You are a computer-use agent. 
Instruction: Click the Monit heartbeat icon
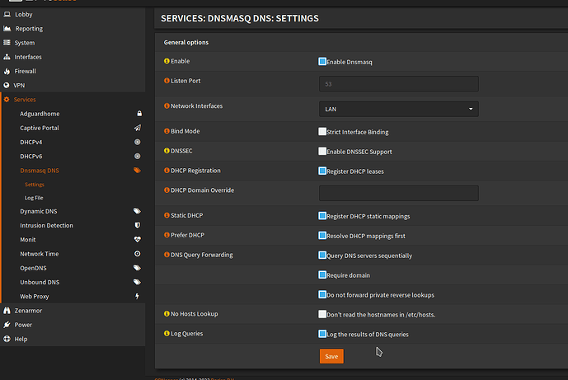[x=138, y=239]
